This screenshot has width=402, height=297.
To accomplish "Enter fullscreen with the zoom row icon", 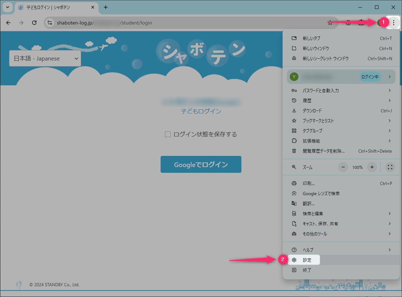I will (x=390, y=167).
